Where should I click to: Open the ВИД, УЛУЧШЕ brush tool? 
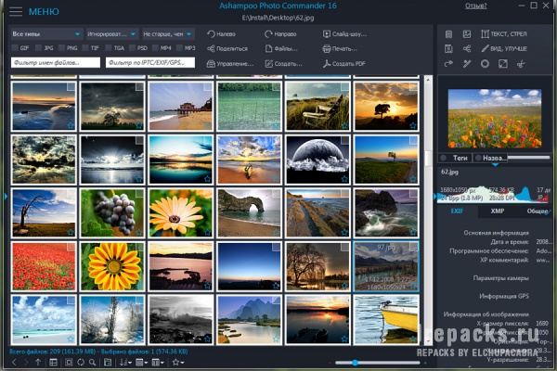504,48
